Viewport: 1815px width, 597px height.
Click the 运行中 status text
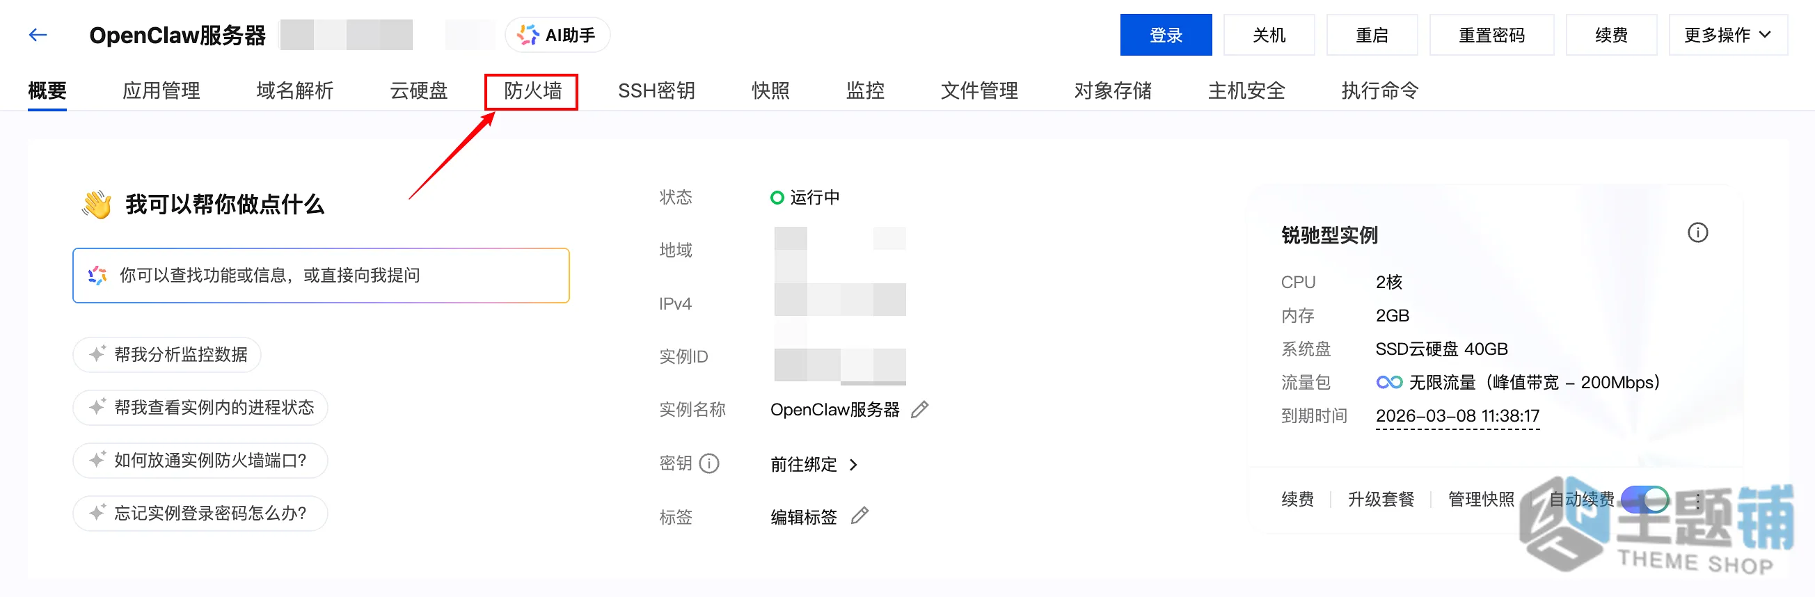(814, 198)
